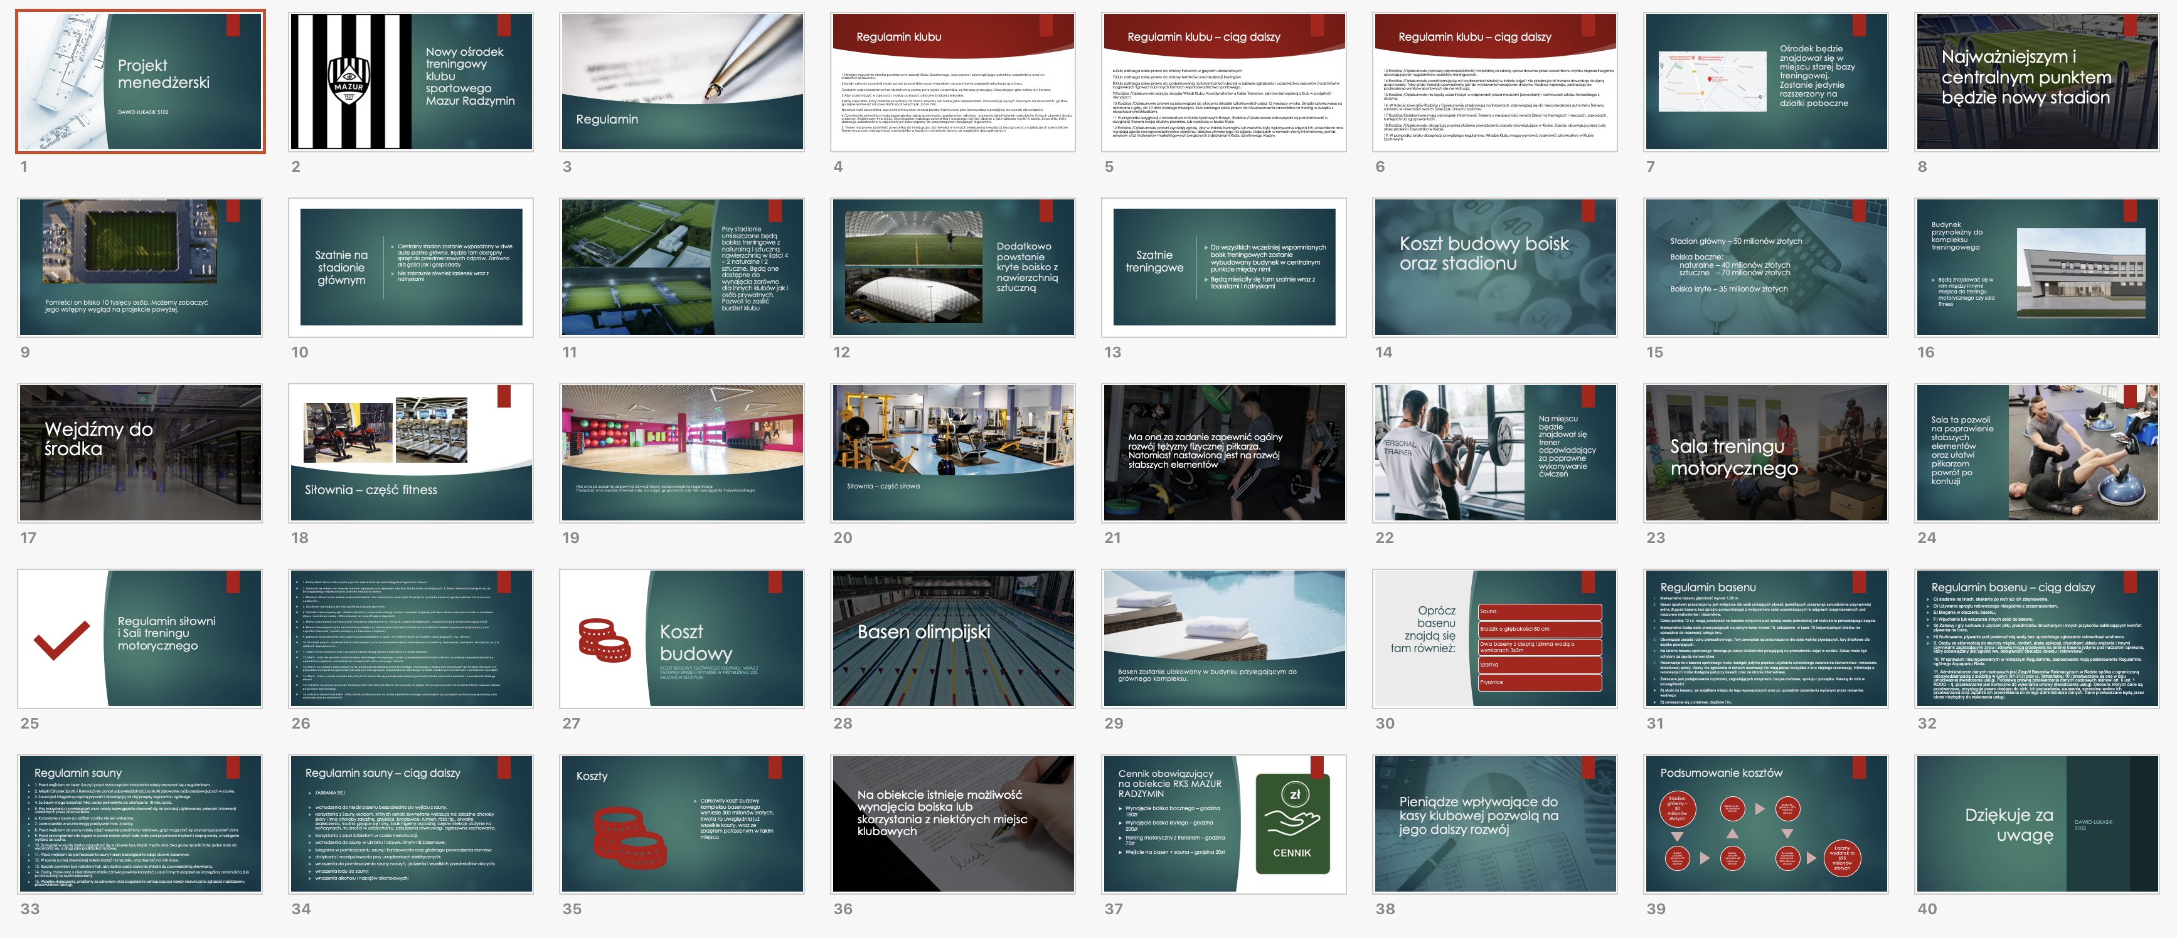This screenshot has height=938, width=2177.
Task: Open slide 39 'Podsumowanie kosztów' diagram
Action: (x=1765, y=824)
